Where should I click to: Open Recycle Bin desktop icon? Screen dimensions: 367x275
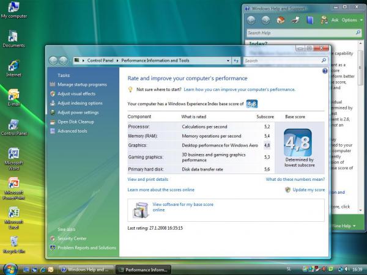pos(13,242)
